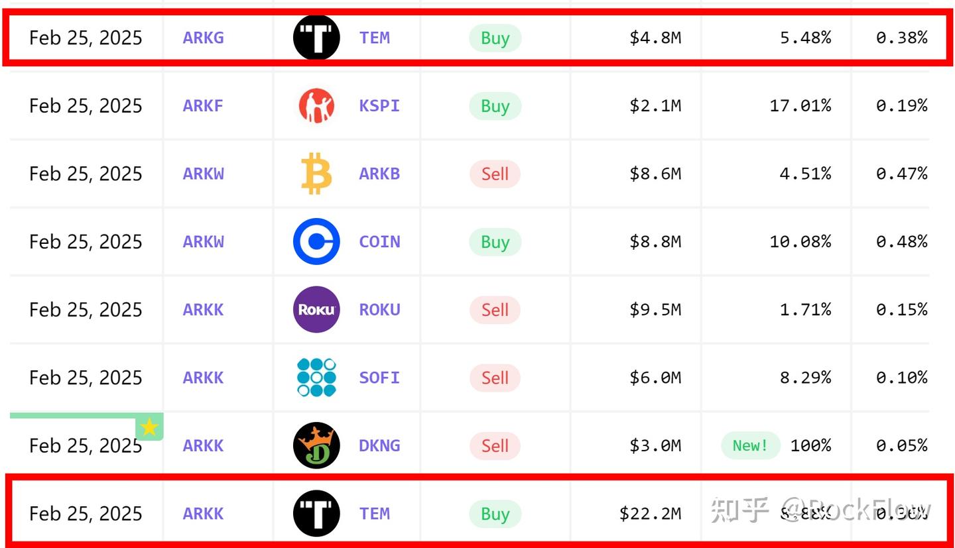Select the COIN ticker symbol
955x548 pixels.
(379, 242)
